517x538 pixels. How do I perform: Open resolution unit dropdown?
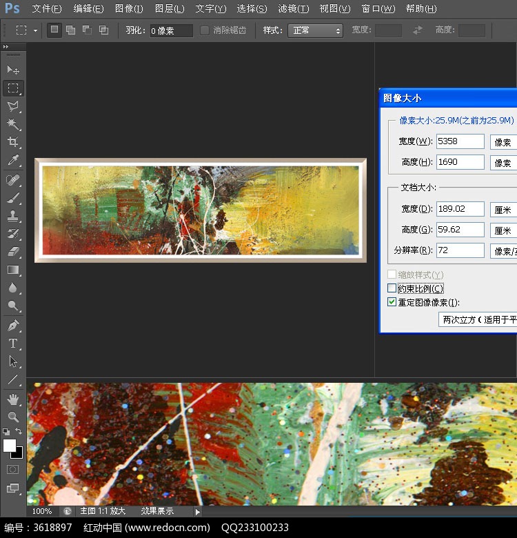pos(503,251)
